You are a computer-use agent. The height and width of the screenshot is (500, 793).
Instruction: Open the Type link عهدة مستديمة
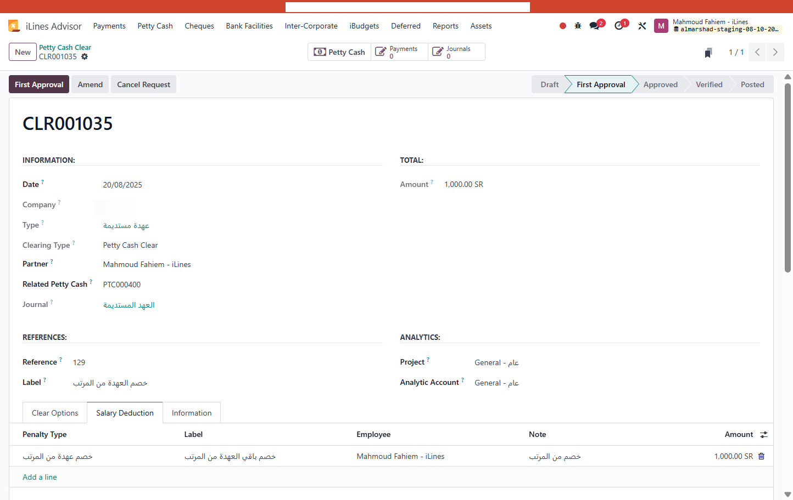pos(126,225)
